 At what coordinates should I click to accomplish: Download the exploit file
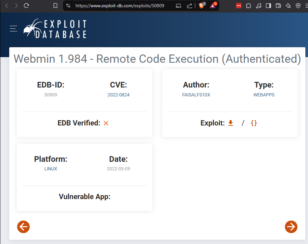231,123
